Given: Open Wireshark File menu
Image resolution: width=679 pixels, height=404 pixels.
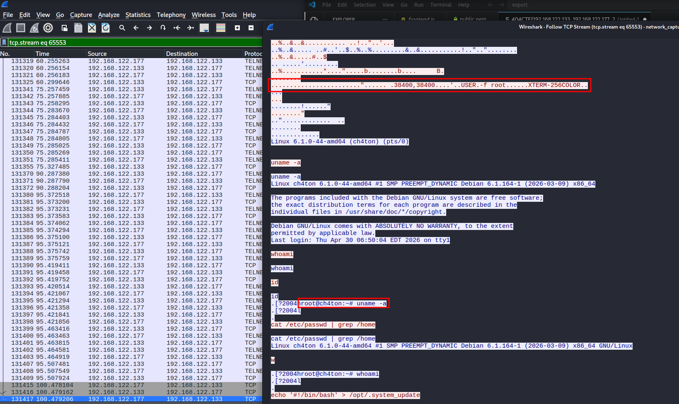Looking at the screenshot, I should tap(8, 15).
